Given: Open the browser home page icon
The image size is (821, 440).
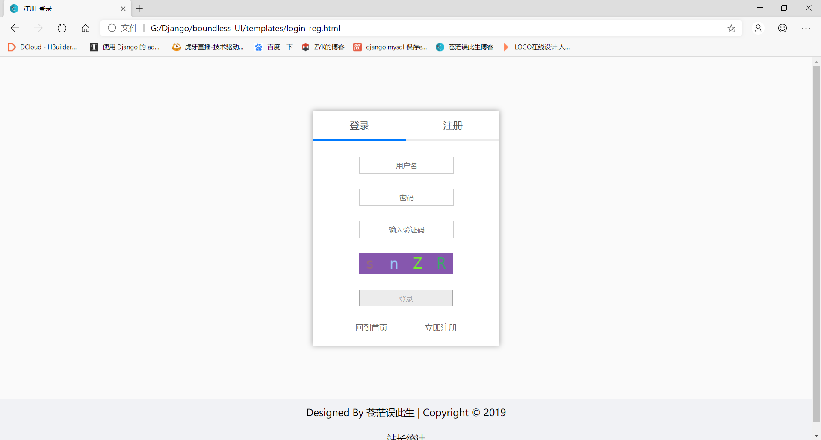Looking at the screenshot, I should pyautogui.click(x=86, y=28).
